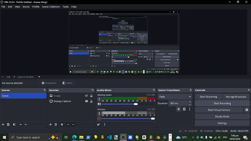Toggle lock on Image source

91,96
